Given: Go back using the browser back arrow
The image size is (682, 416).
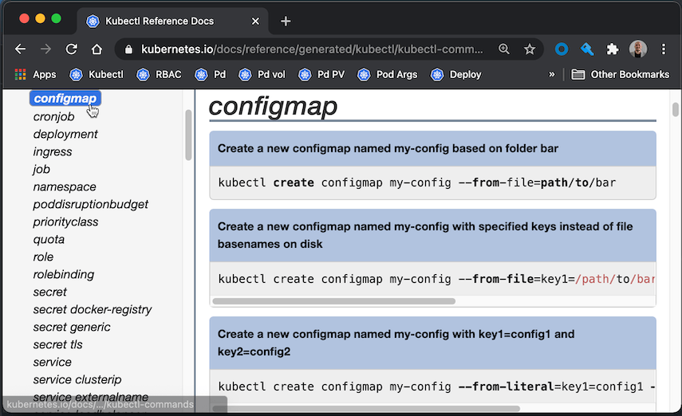Looking at the screenshot, I should pos(21,49).
